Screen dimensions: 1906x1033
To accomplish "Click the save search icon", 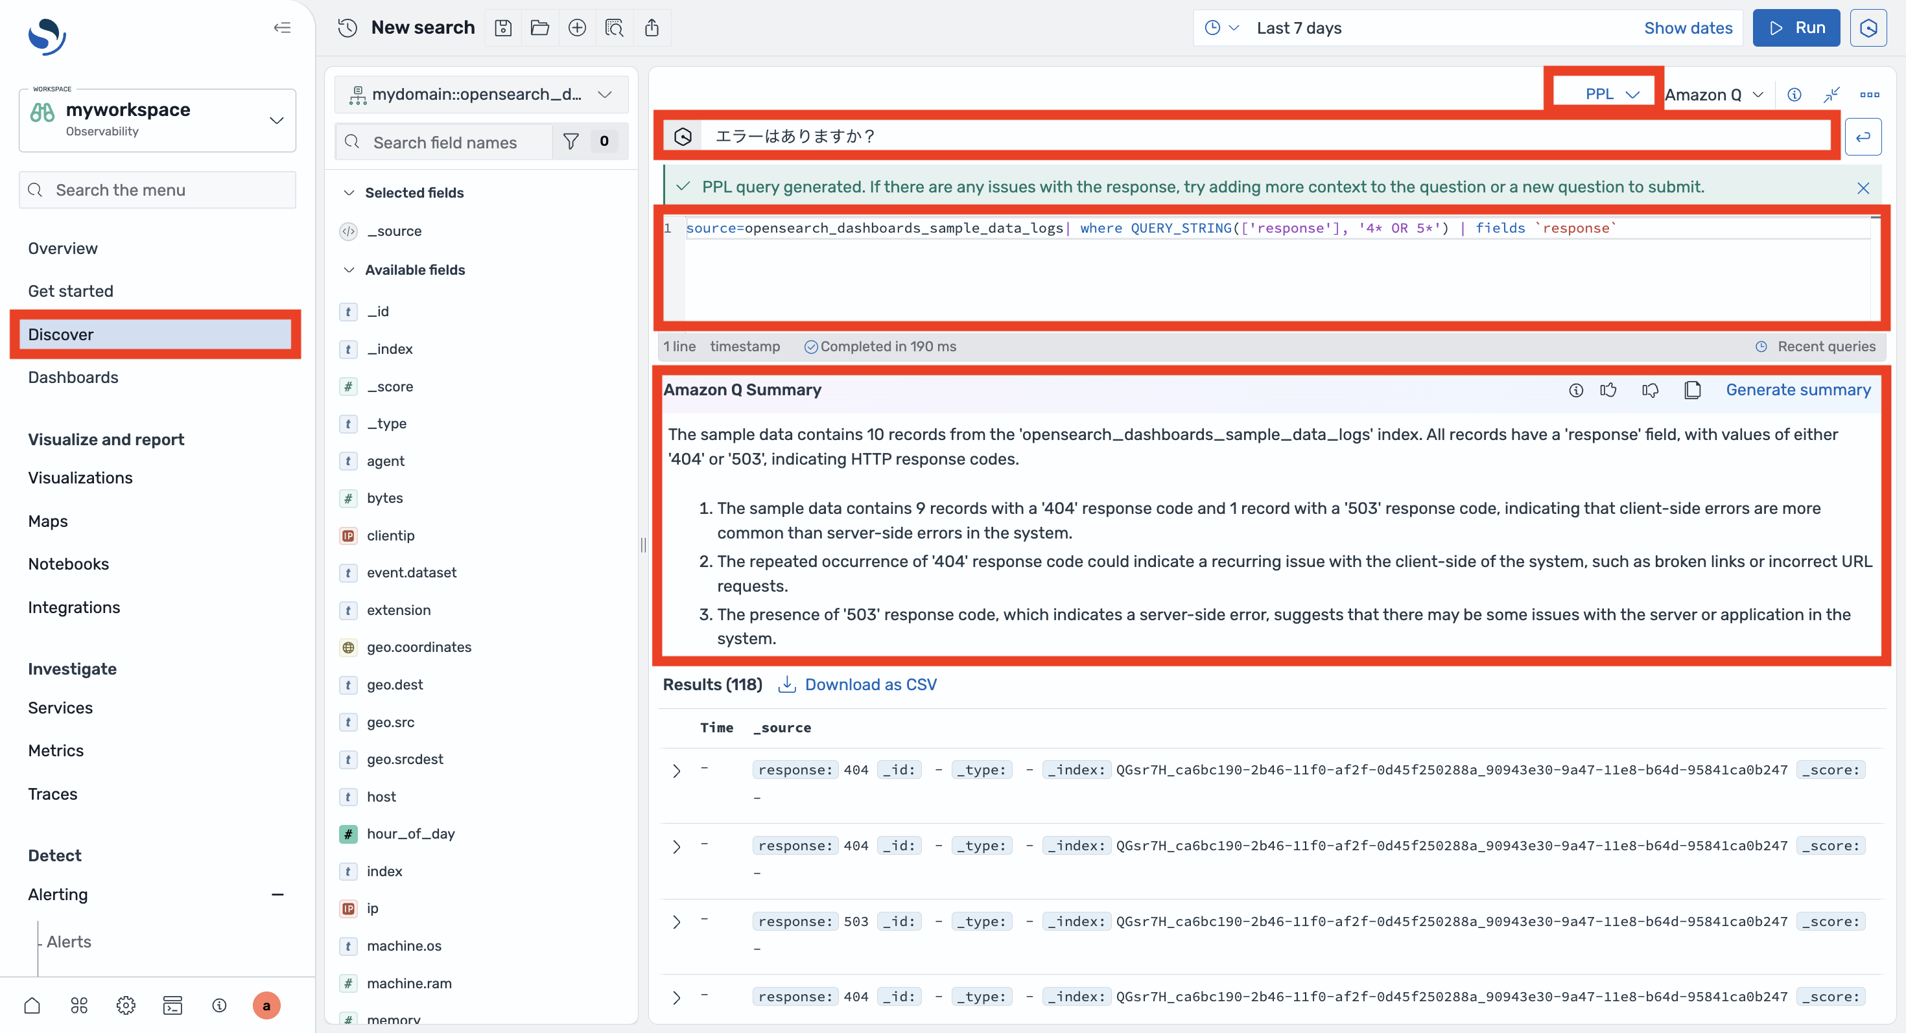I will tap(503, 28).
